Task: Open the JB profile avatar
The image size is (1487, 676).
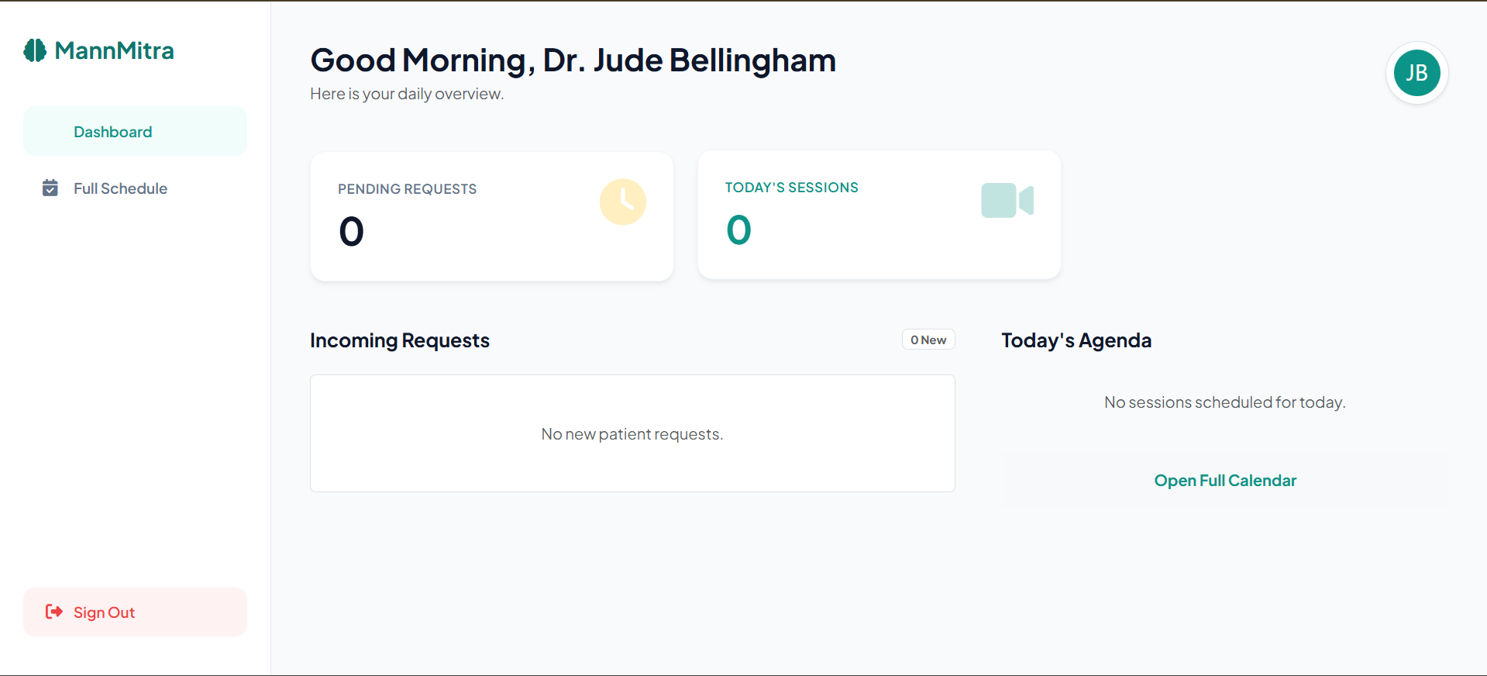Action: click(x=1416, y=73)
